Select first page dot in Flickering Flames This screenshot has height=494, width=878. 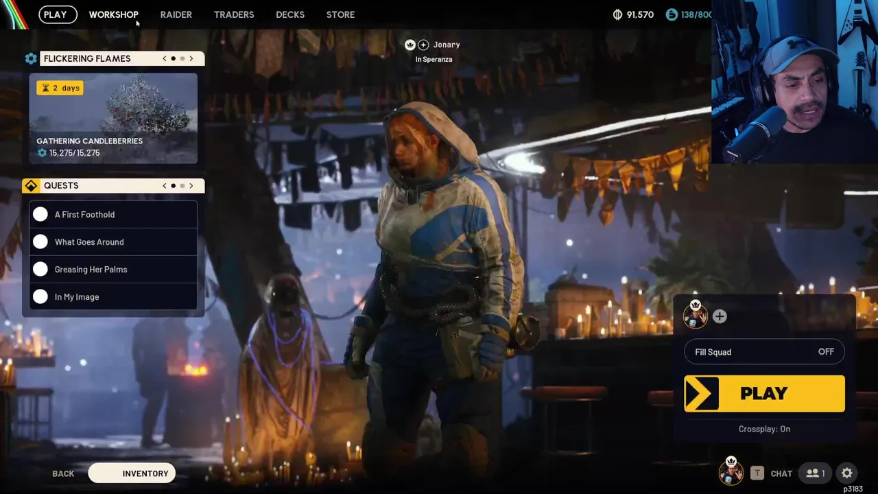(173, 59)
